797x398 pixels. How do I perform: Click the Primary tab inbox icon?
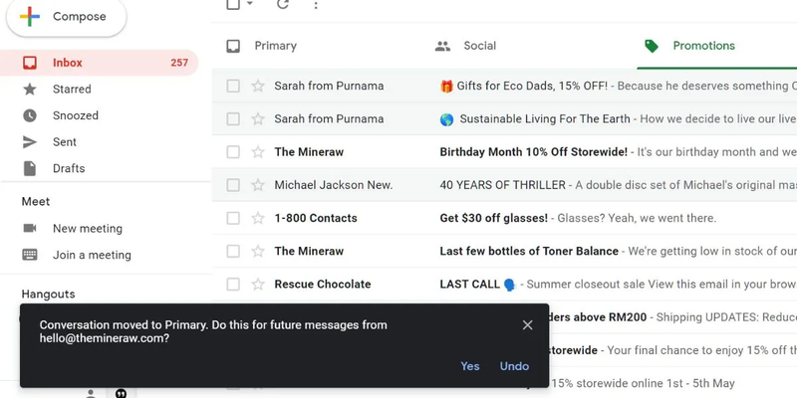(x=233, y=46)
